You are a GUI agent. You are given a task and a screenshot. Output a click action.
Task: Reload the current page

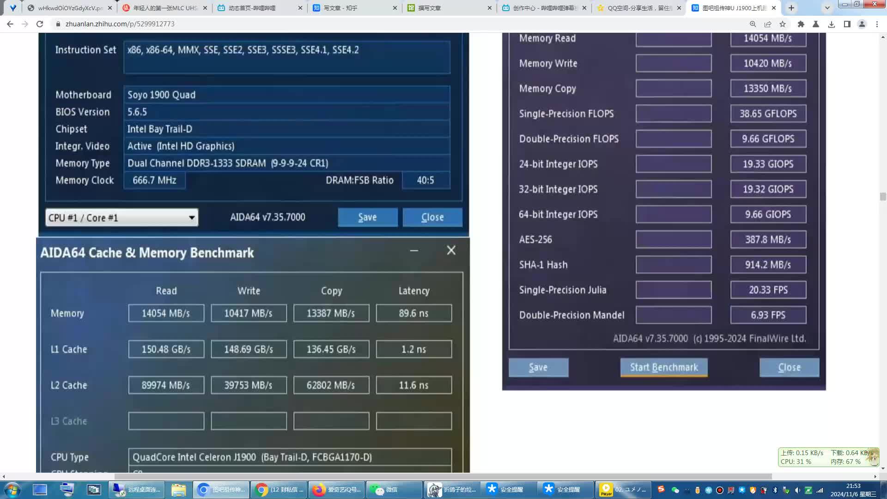(x=40, y=24)
